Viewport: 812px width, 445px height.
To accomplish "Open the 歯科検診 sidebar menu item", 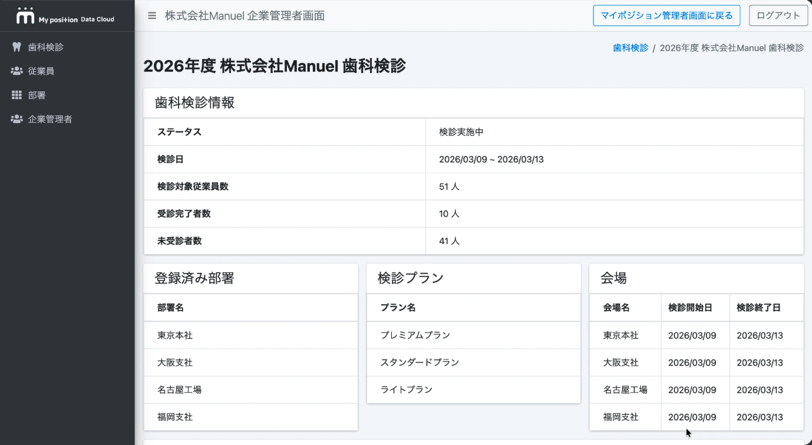I will [x=67, y=47].
